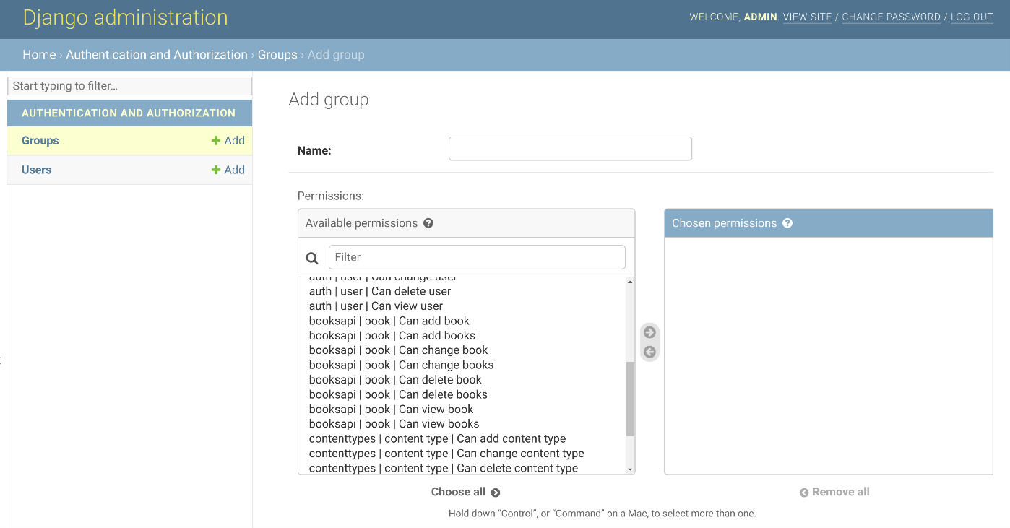Click the sidebar 'Start typing to filter' box
Image resolution: width=1010 pixels, height=528 pixels.
(130, 86)
